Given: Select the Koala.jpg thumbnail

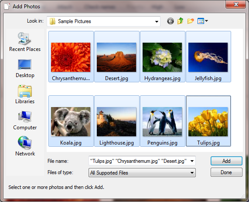Looking at the screenshot, I should [71, 121].
